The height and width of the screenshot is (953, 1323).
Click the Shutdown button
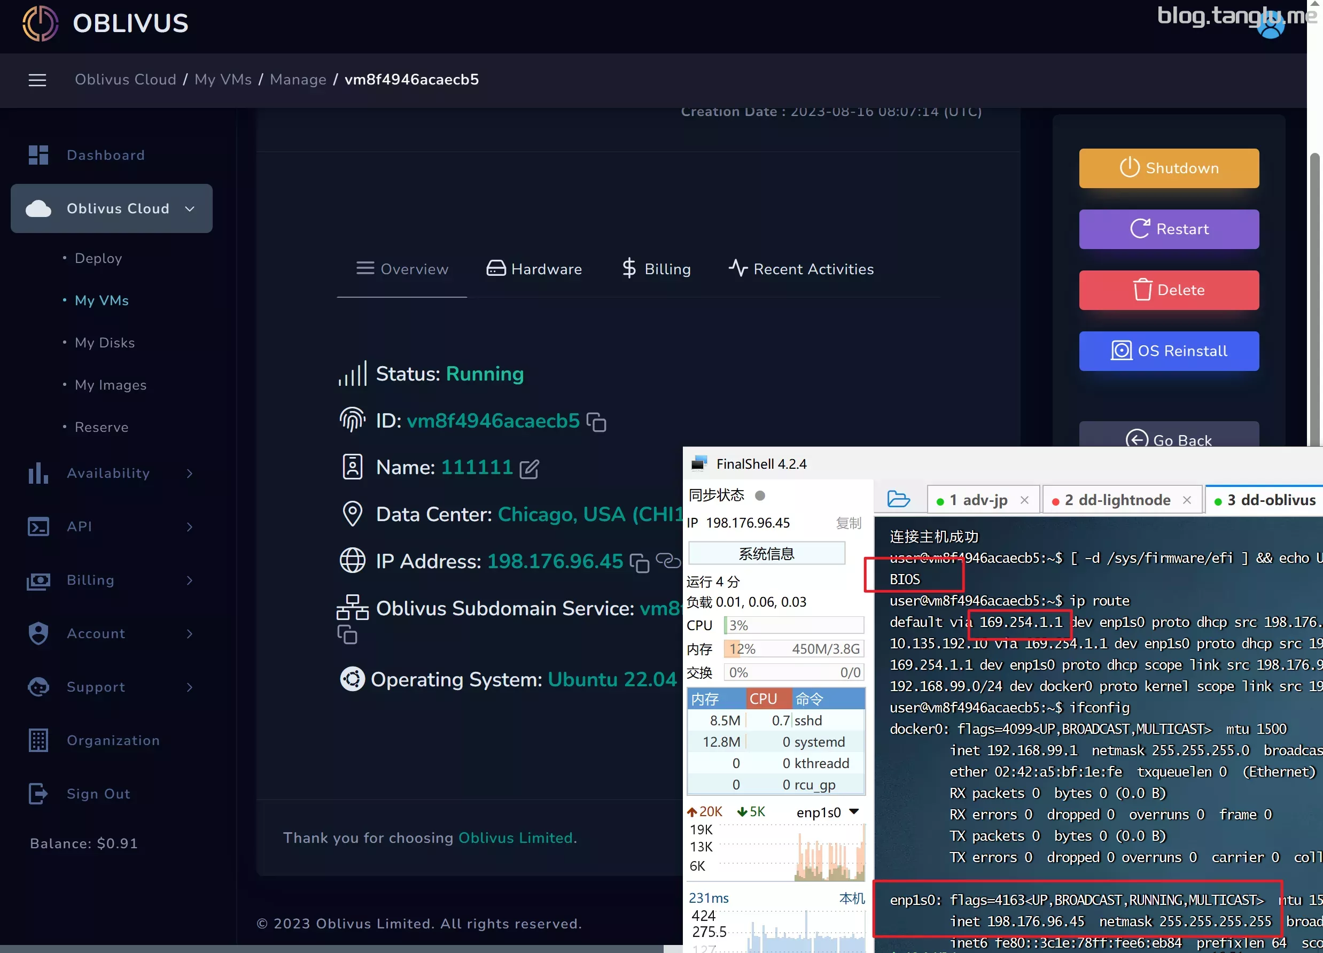(x=1169, y=168)
